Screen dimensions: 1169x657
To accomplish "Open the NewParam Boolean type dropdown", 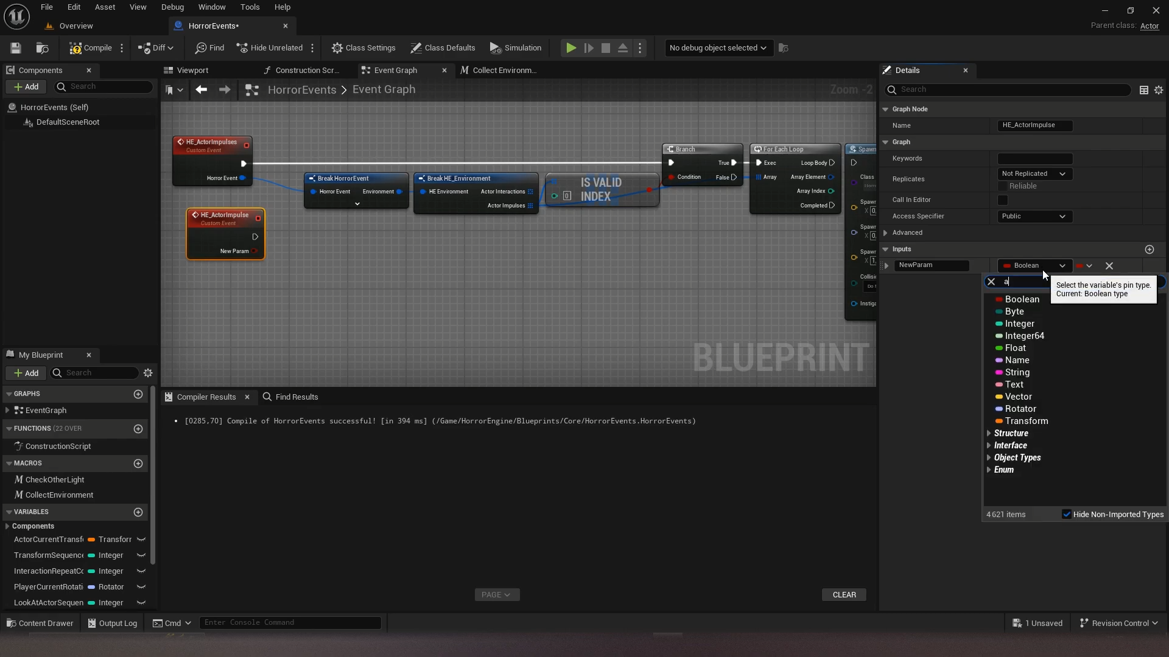I will [1034, 266].
